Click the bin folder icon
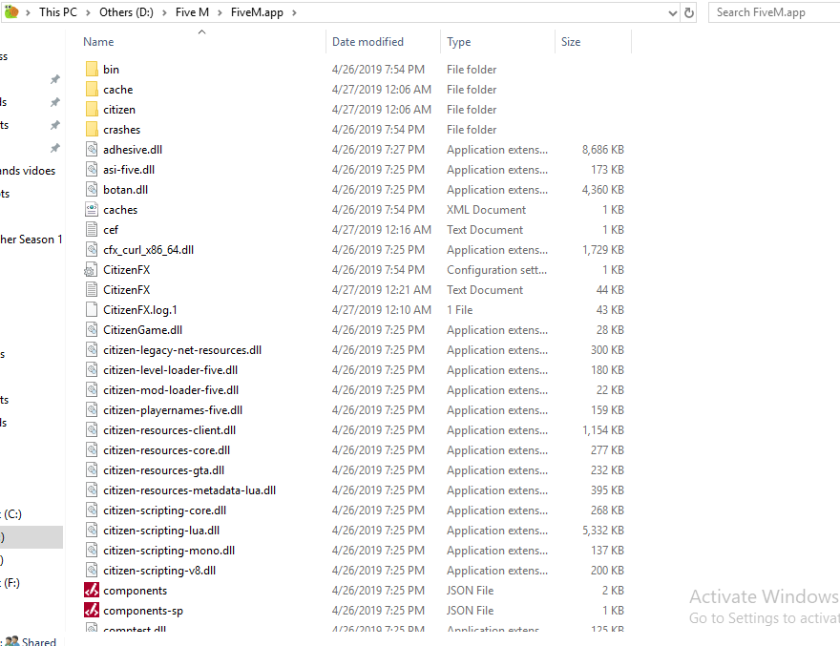The width and height of the screenshot is (840, 646). pyautogui.click(x=92, y=70)
